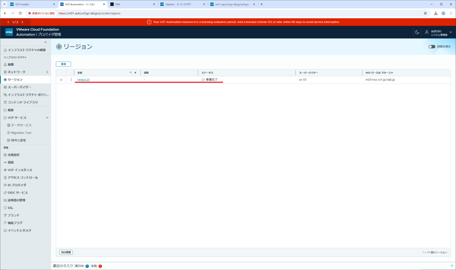
Task: Collapse the VCF サービス section chevron
Action: coord(47,118)
